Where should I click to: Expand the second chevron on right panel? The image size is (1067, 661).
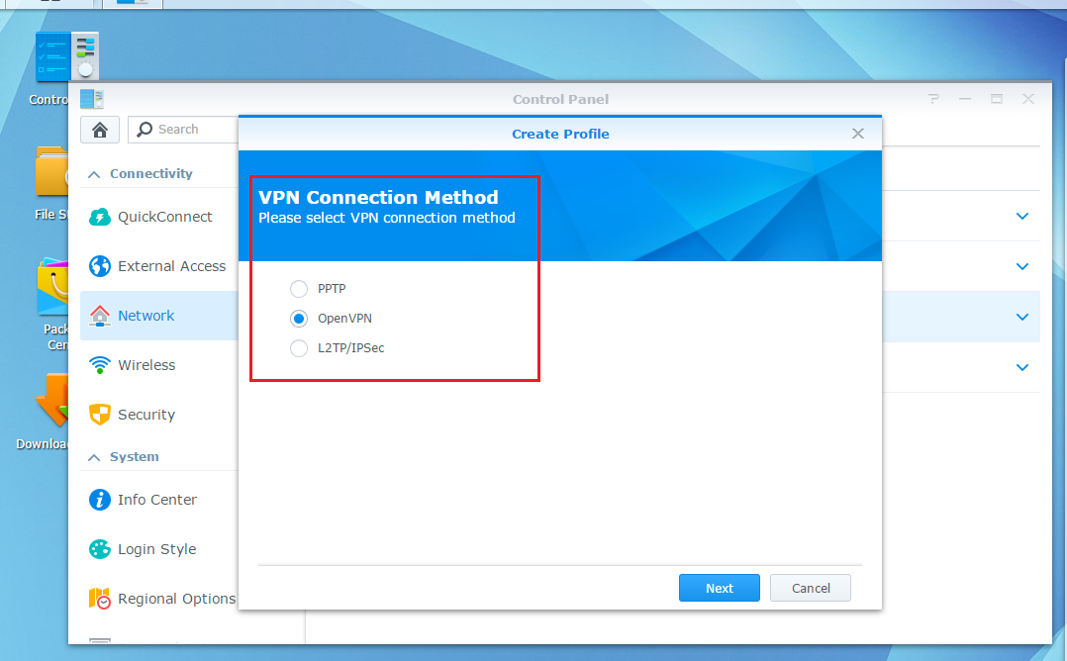pyautogui.click(x=1022, y=266)
